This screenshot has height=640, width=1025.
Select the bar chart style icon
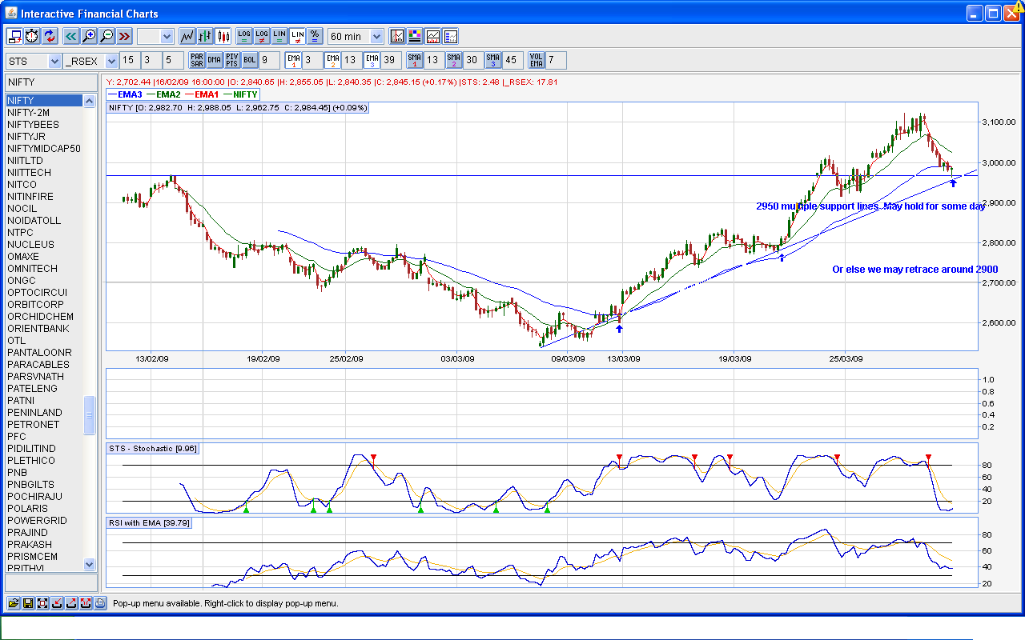click(205, 36)
